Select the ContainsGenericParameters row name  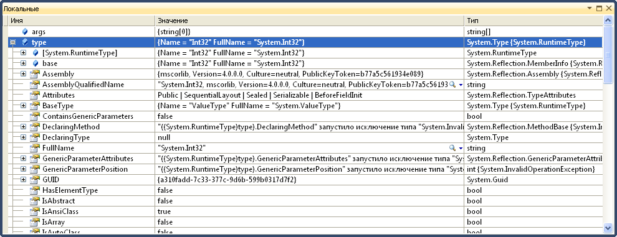coord(88,116)
